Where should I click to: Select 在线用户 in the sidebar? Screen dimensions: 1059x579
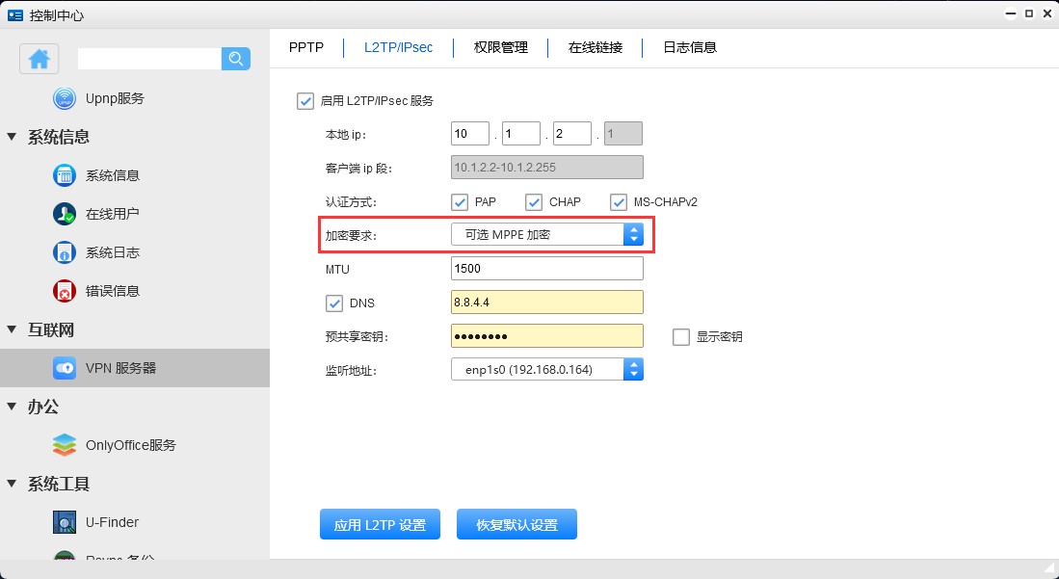112,214
